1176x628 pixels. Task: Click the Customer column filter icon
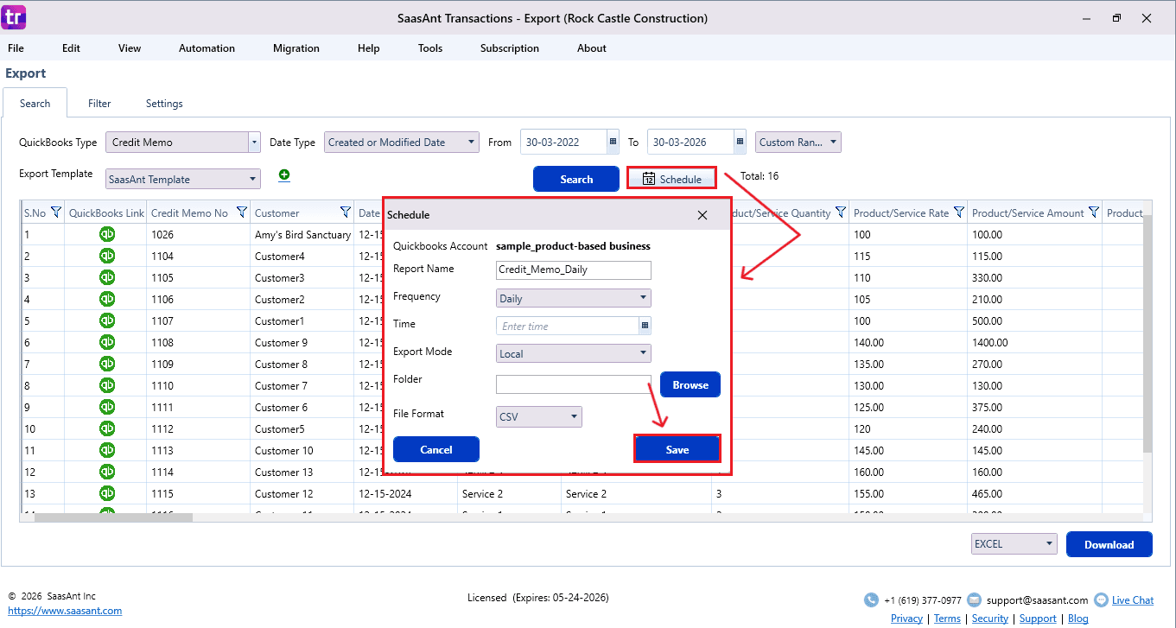pyautogui.click(x=346, y=213)
